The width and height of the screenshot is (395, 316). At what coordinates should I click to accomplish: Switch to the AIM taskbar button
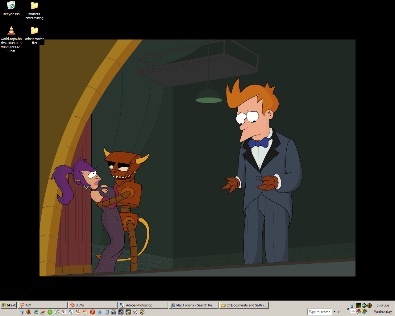point(43,305)
